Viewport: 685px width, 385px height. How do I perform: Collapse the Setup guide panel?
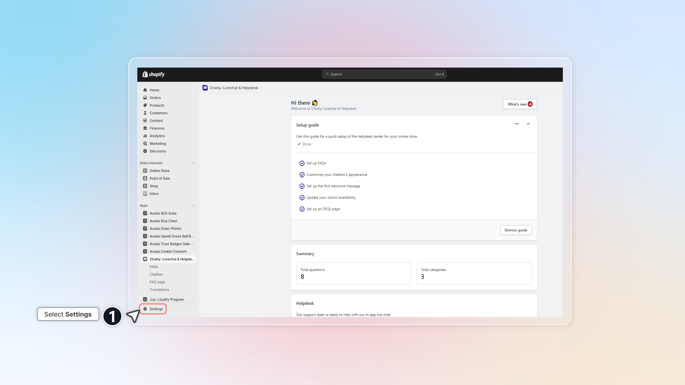point(528,124)
